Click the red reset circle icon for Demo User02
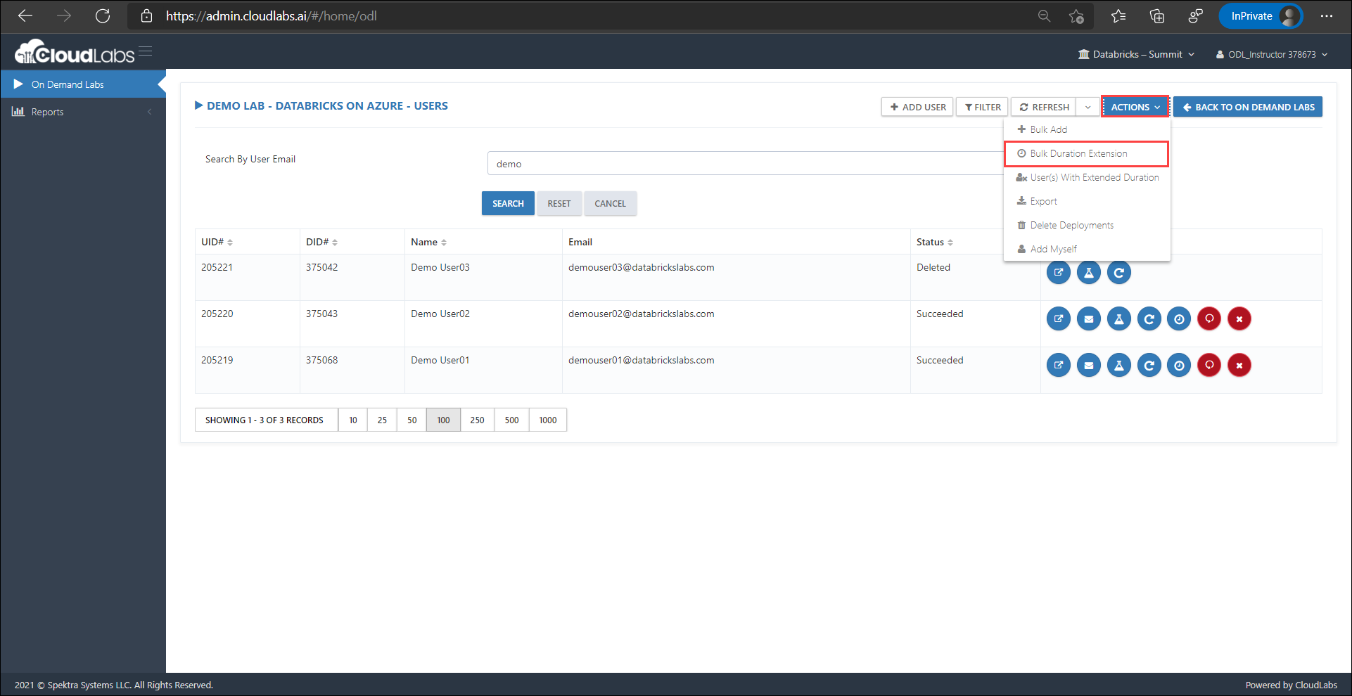Image resolution: width=1352 pixels, height=696 pixels. [1209, 318]
